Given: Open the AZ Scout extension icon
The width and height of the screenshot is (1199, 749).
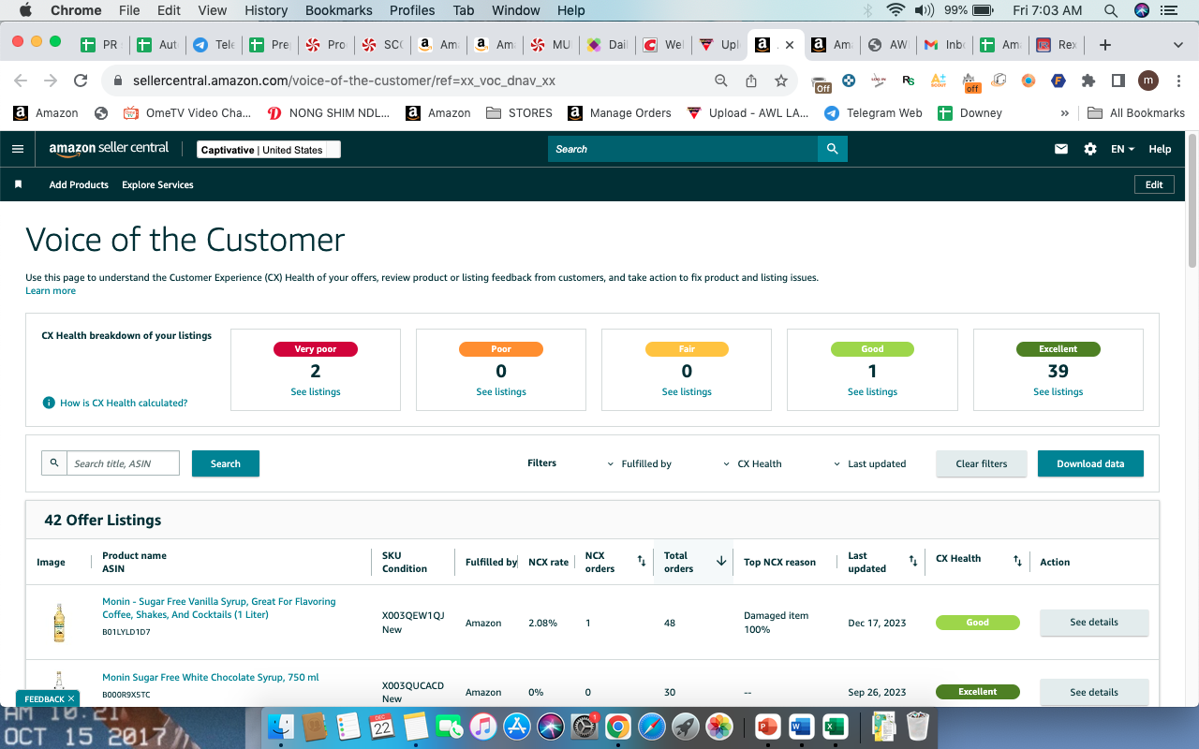Looking at the screenshot, I should point(938,81).
